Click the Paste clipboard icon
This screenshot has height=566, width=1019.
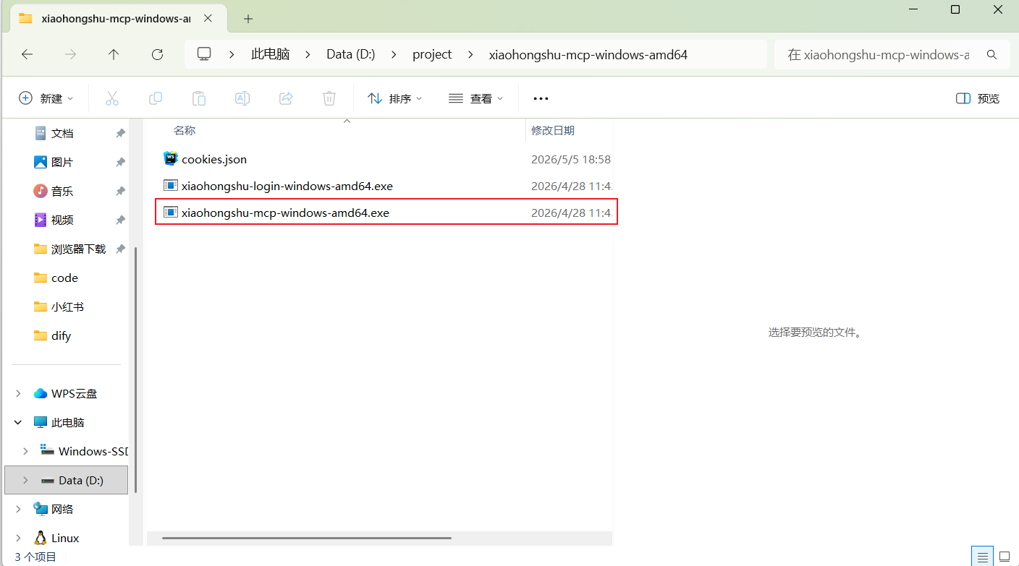tap(199, 98)
